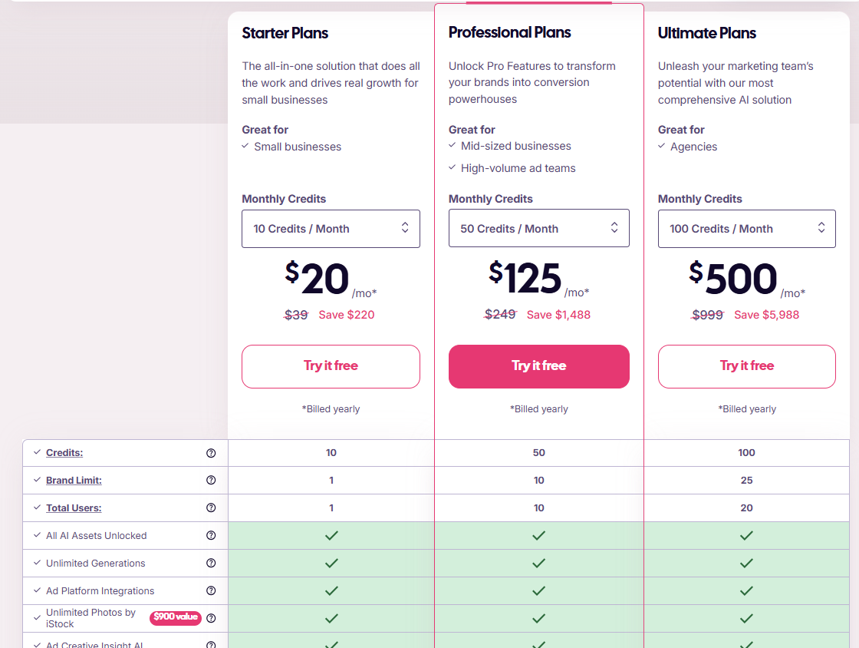Click Ultimate Total Users value 20
The width and height of the screenshot is (859, 648).
click(x=747, y=507)
